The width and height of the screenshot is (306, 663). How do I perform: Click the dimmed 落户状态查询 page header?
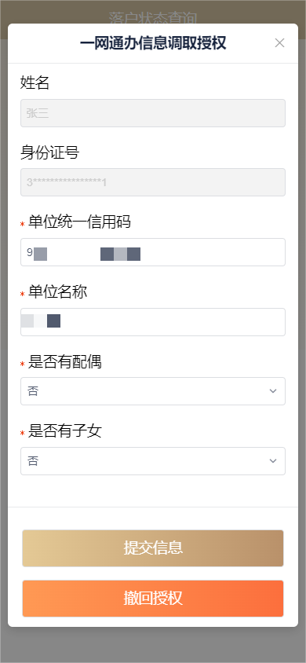(x=153, y=17)
